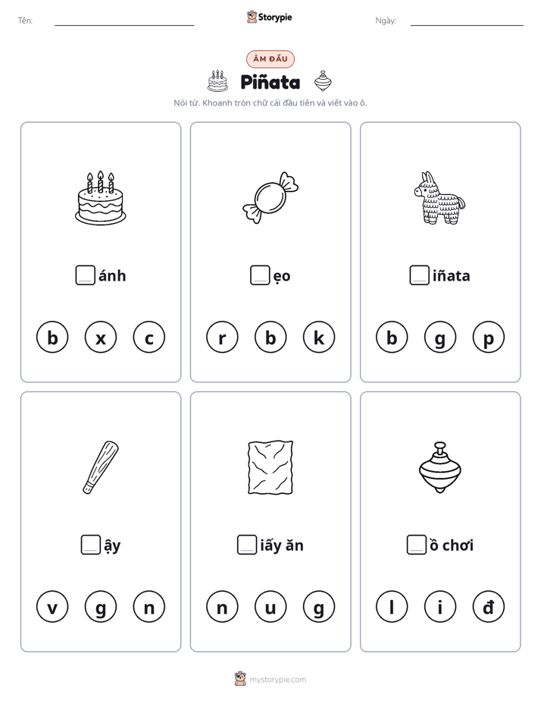The height and width of the screenshot is (701, 541).
Task: Click the spinning top picture in the last card
Action: (439, 467)
